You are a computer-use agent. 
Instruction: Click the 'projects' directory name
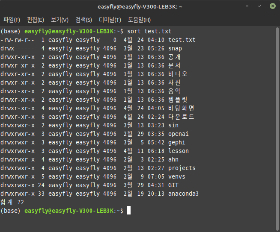(182, 168)
